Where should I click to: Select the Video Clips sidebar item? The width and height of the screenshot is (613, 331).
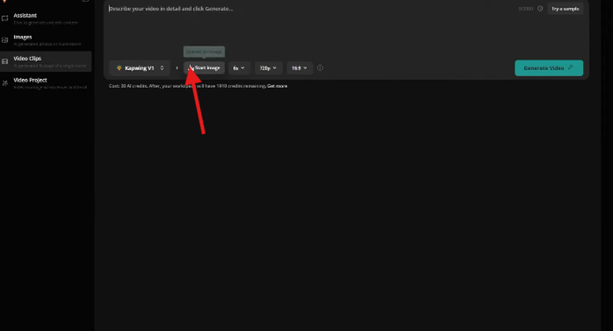point(46,61)
